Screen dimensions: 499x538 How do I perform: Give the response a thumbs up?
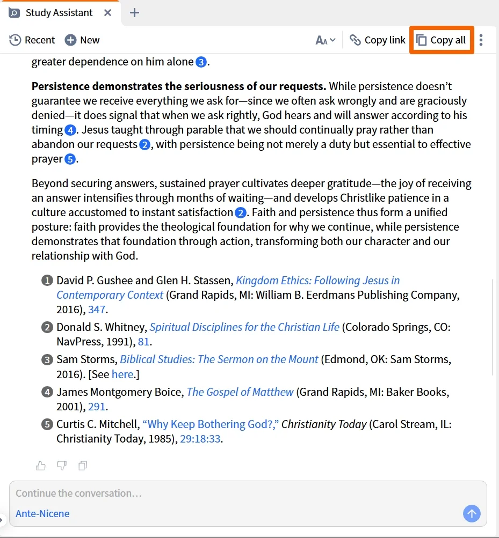[x=40, y=466]
